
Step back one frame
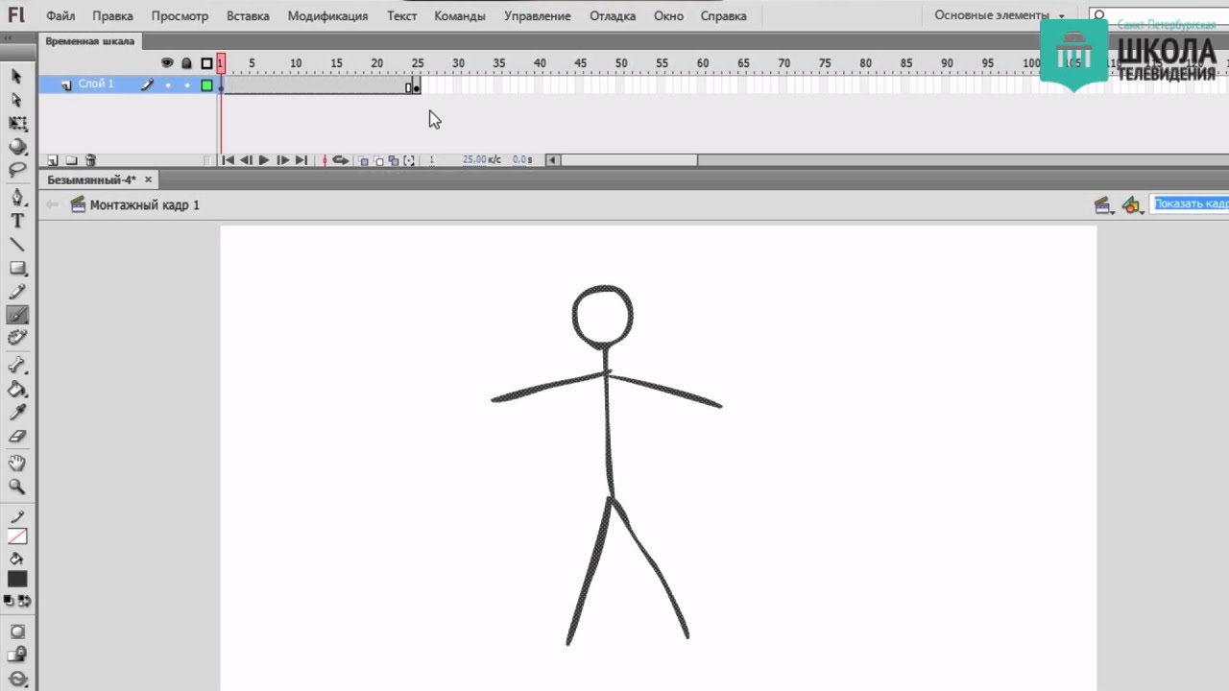246,160
